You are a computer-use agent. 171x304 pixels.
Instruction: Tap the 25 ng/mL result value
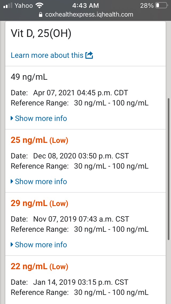pyautogui.click(x=29, y=140)
